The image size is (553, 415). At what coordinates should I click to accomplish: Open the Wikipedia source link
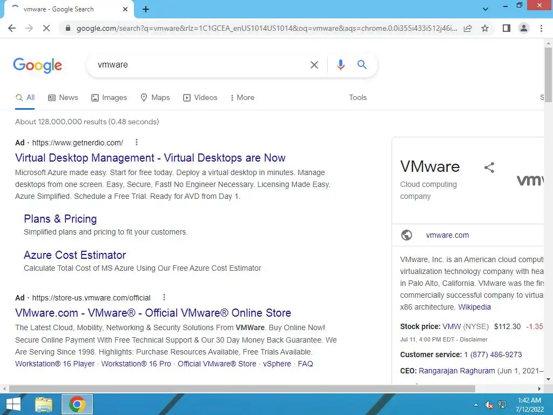coord(474,307)
